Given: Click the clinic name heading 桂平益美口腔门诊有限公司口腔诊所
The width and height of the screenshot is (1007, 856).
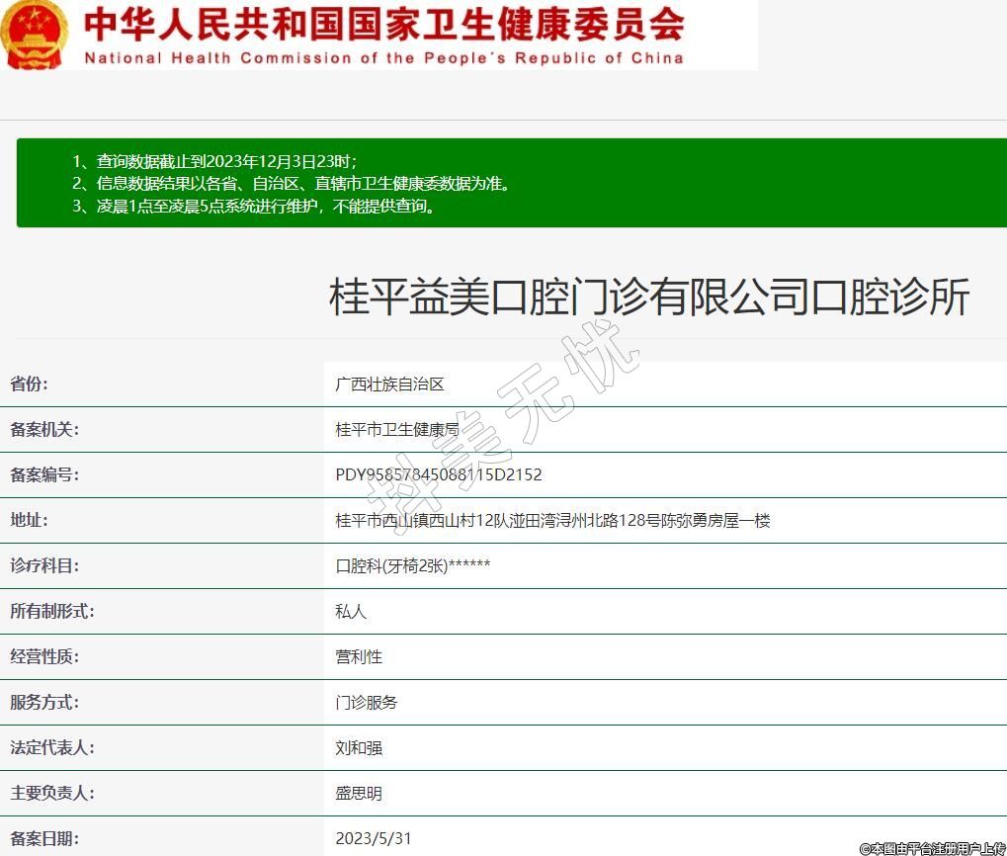Looking at the screenshot, I should tap(649, 297).
